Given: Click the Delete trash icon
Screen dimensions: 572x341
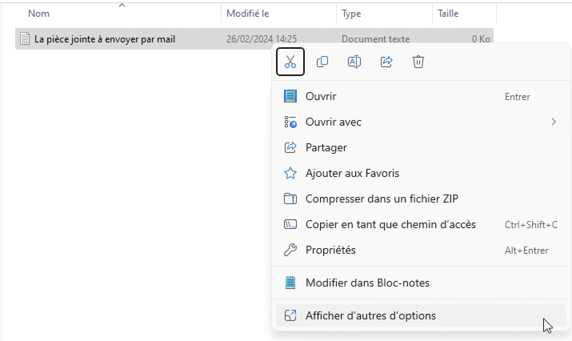Looking at the screenshot, I should click(418, 62).
